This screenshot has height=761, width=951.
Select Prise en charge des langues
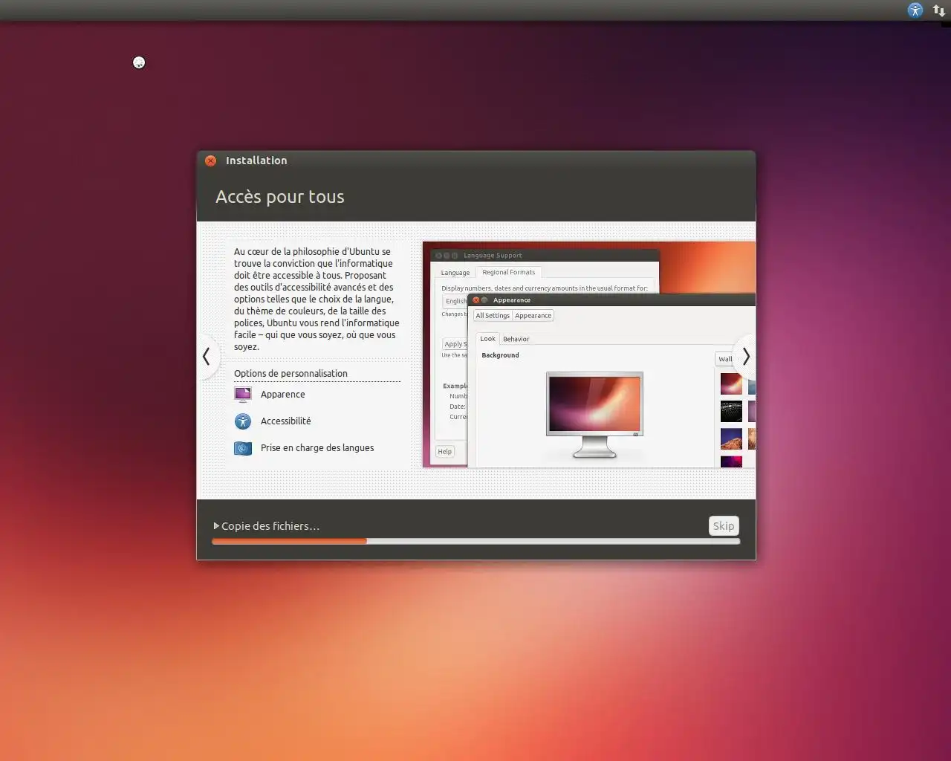[x=317, y=448]
